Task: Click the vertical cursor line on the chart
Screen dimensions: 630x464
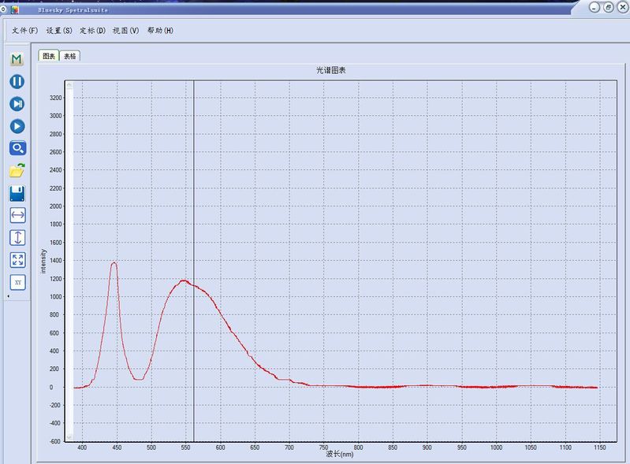Action: click(x=194, y=236)
